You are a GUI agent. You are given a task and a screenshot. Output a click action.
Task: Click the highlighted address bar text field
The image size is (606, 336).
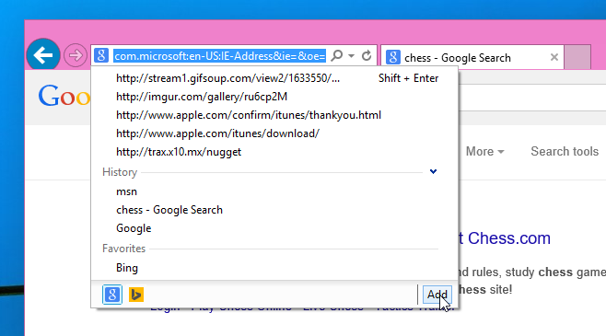219,56
